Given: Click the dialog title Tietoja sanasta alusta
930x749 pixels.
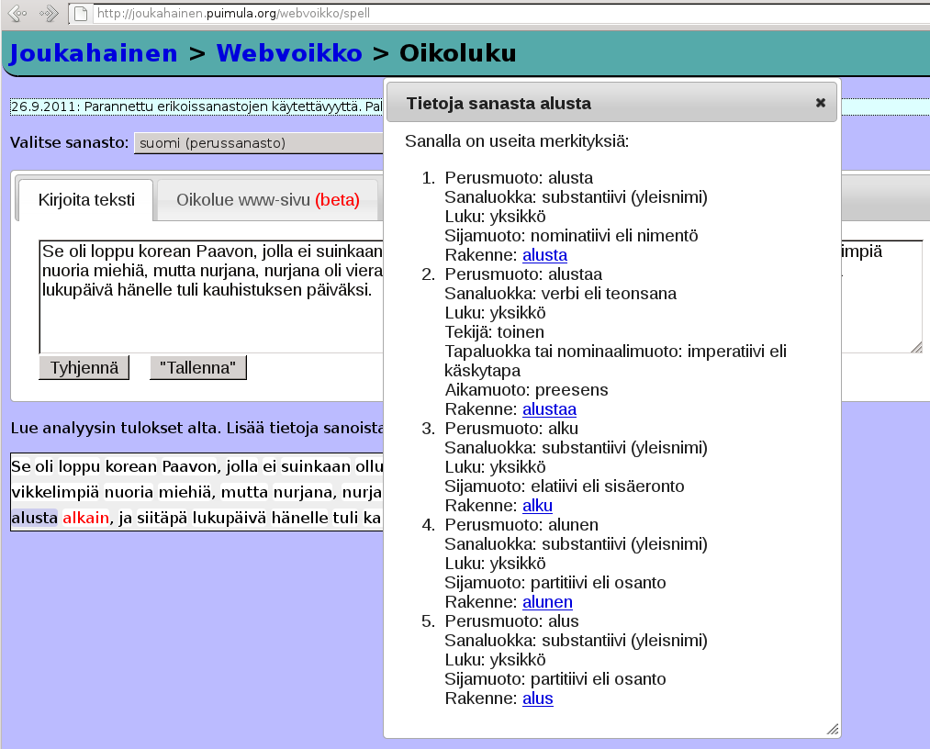Looking at the screenshot, I should 499,103.
